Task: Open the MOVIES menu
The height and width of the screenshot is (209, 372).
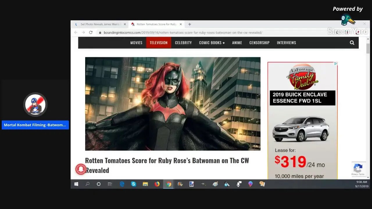Action: [x=136, y=43]
